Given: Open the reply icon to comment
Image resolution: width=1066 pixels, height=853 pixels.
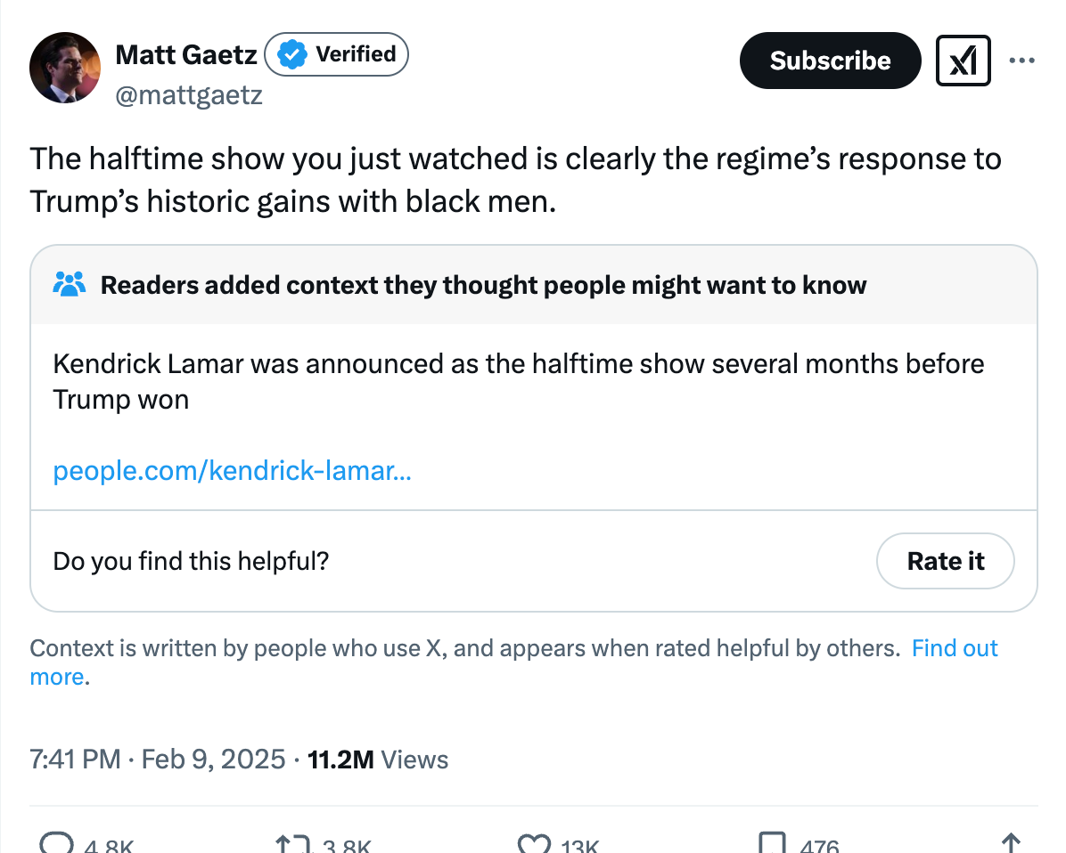Looking at the screenshot, I should click(58, 841).
